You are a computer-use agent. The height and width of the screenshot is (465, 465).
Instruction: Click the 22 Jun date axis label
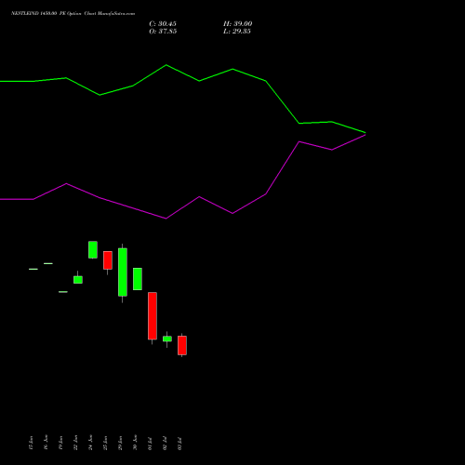(x=75, y=443)
